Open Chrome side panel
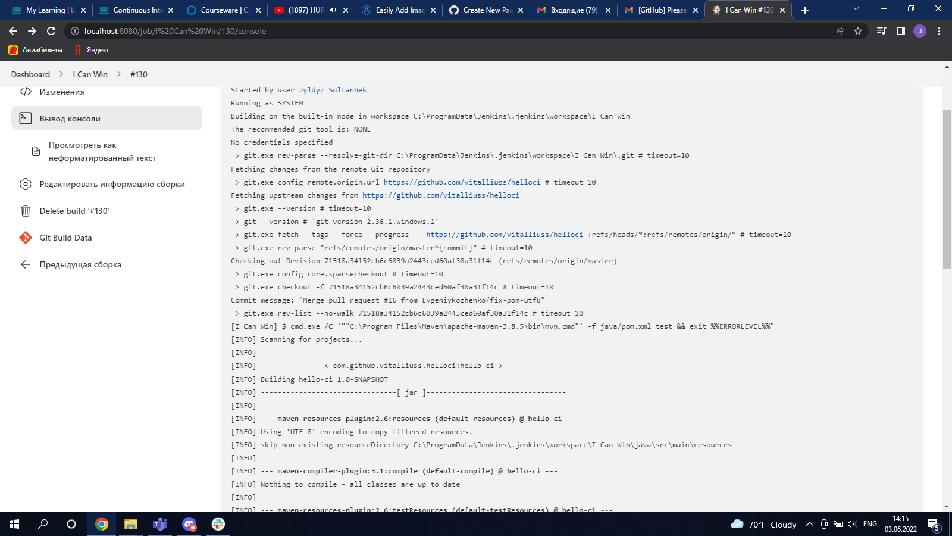 coord(901,31)
